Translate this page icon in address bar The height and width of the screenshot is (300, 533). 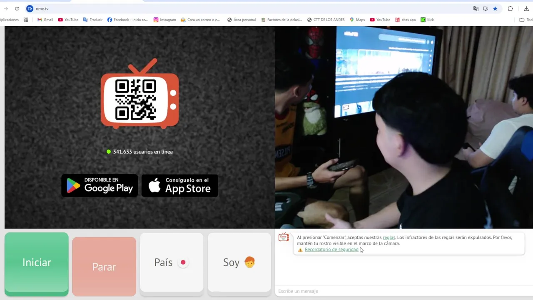tap(476, 9)
